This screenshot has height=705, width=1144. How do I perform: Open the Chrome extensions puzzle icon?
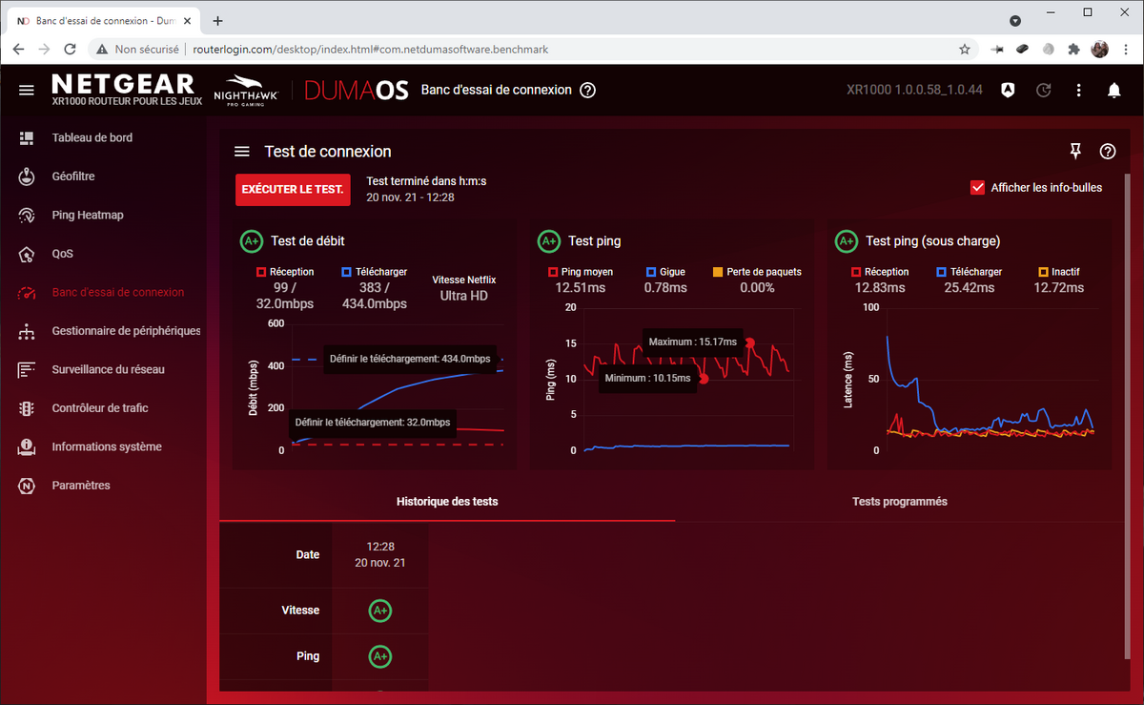(x=1074, y=49)
